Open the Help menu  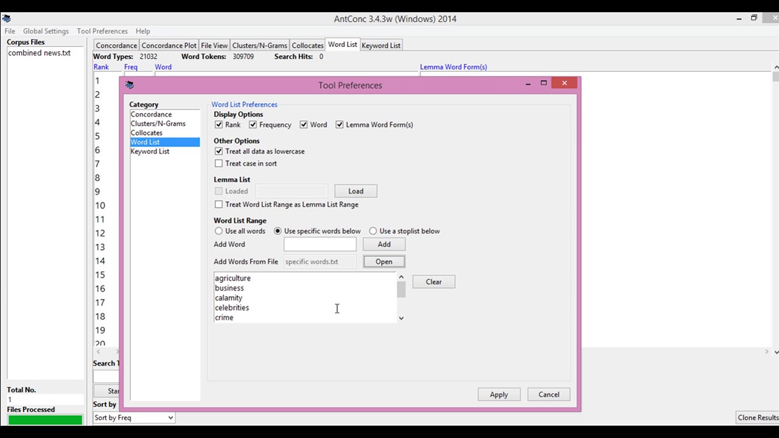click(x=143, y=31)
